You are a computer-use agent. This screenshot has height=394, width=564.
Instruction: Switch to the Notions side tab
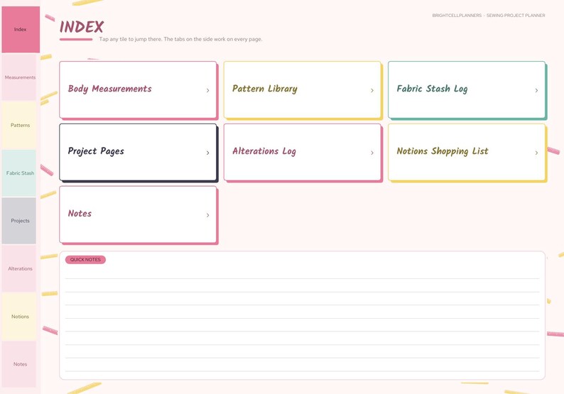[19, 317]
